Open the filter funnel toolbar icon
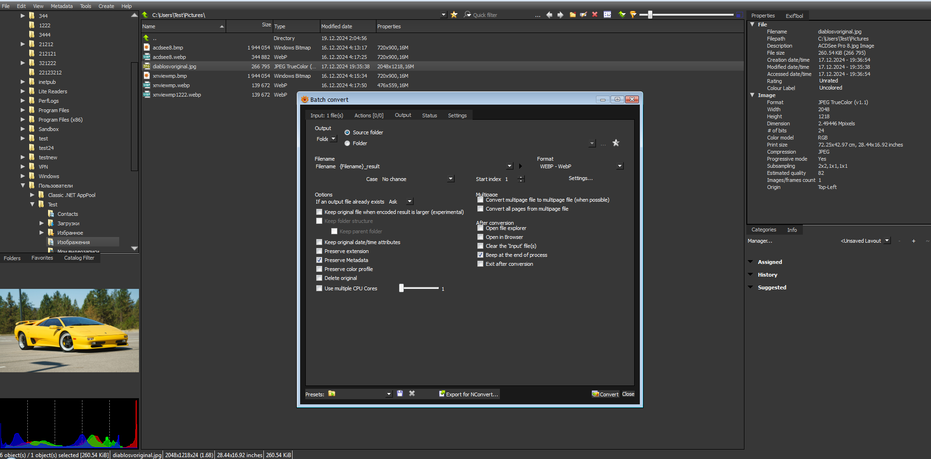Viewport: 931px width, 459px height. click(x=633, y=15)
